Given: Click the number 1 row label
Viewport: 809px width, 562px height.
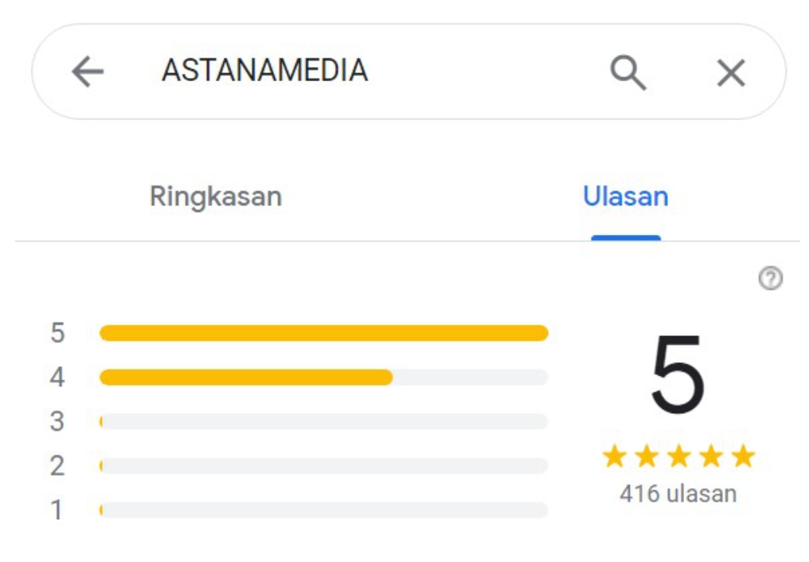Looking at the screenshot, I should click(x=57, y=510).
